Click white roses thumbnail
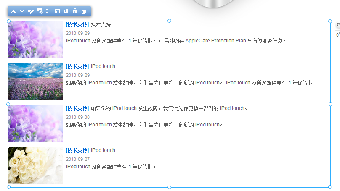Viewport: 340px width, 191px height. click(x=36, y=165)
